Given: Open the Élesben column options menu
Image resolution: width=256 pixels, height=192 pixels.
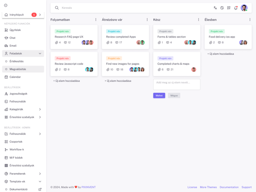Looking at the screenshot, I should [250, 20].
